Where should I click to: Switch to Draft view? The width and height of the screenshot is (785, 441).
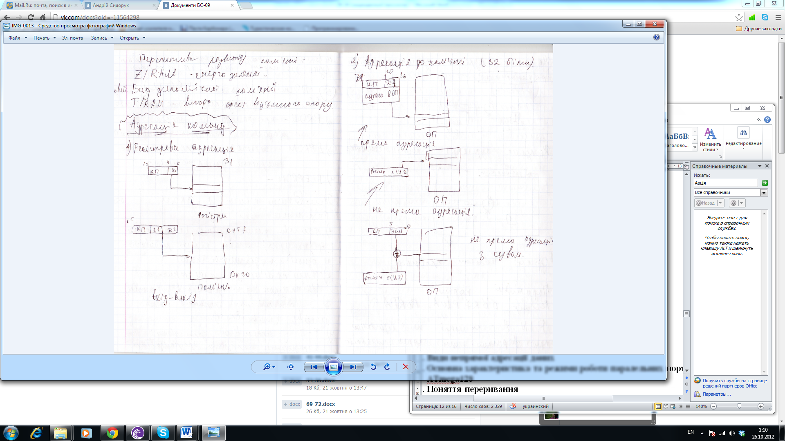pyautogui.click(x=688, y=406)
